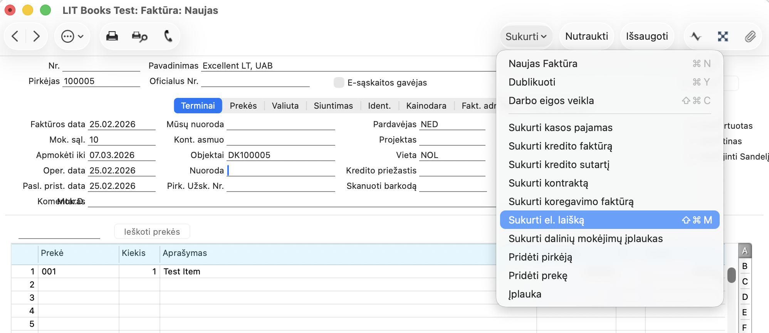This screenshot has width=769, height=333.
Task: Click the next record arrow icon
Action: click(37, 36)
